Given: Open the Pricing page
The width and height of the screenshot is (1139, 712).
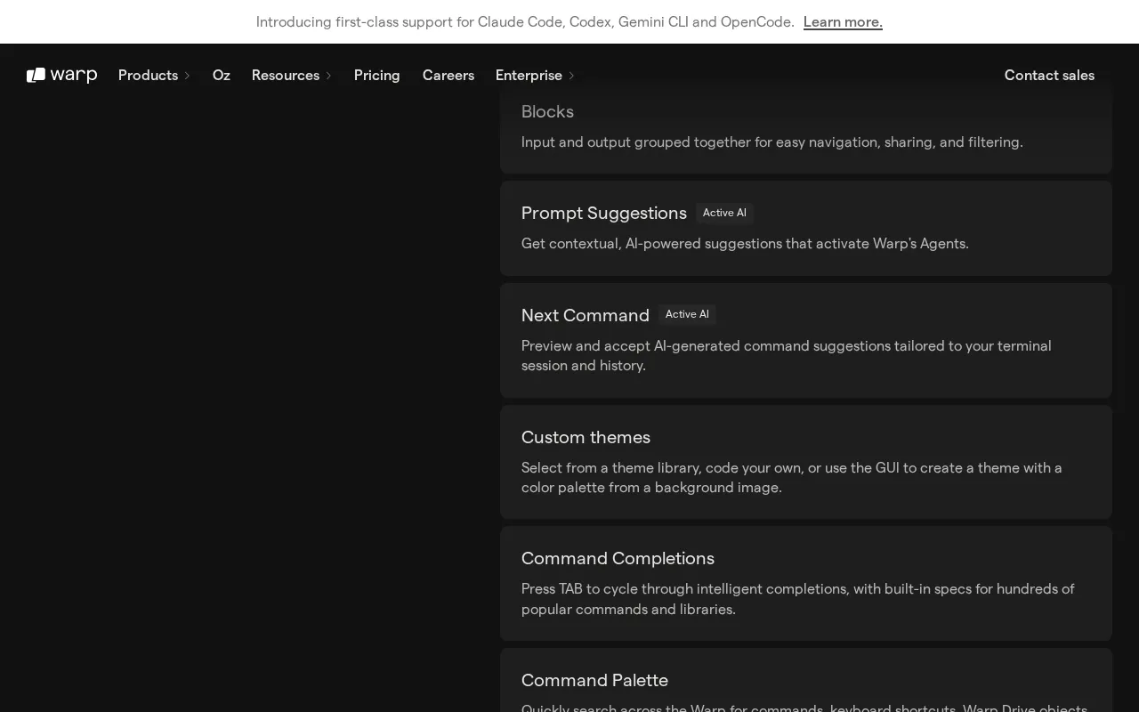Looking at the screenshot, I should point(377,75).
